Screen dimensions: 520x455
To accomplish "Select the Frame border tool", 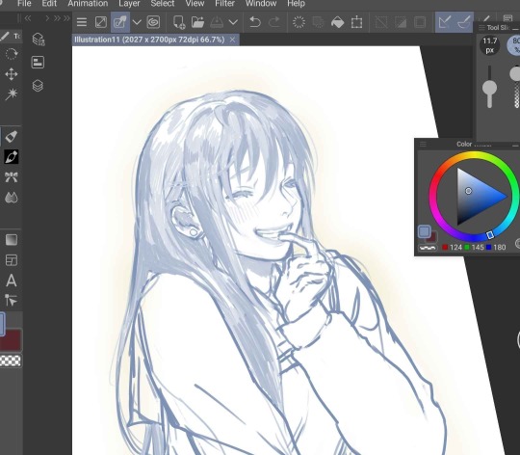I will pos(12,260).
